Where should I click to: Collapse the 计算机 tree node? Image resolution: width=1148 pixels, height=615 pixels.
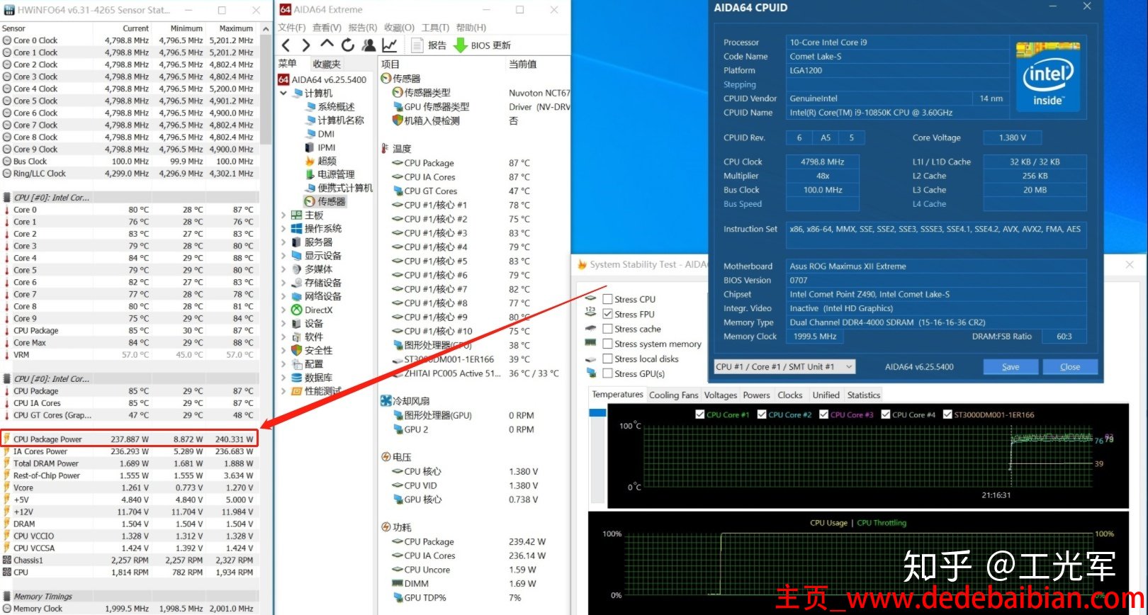(283, 93)
